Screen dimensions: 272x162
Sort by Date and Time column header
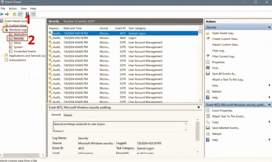point(73,28)
